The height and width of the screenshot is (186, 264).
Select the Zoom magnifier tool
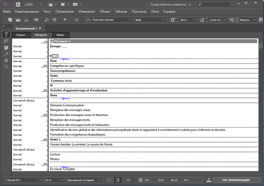coord(6,66)
